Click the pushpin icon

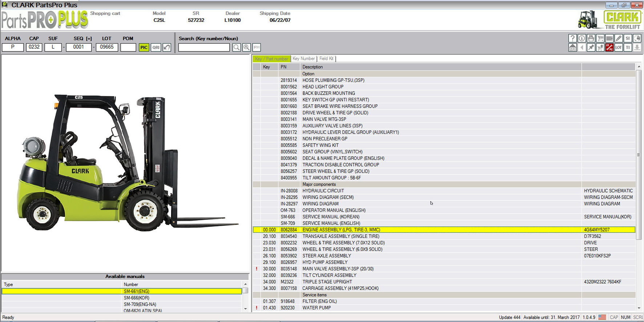tap(591, 48)
